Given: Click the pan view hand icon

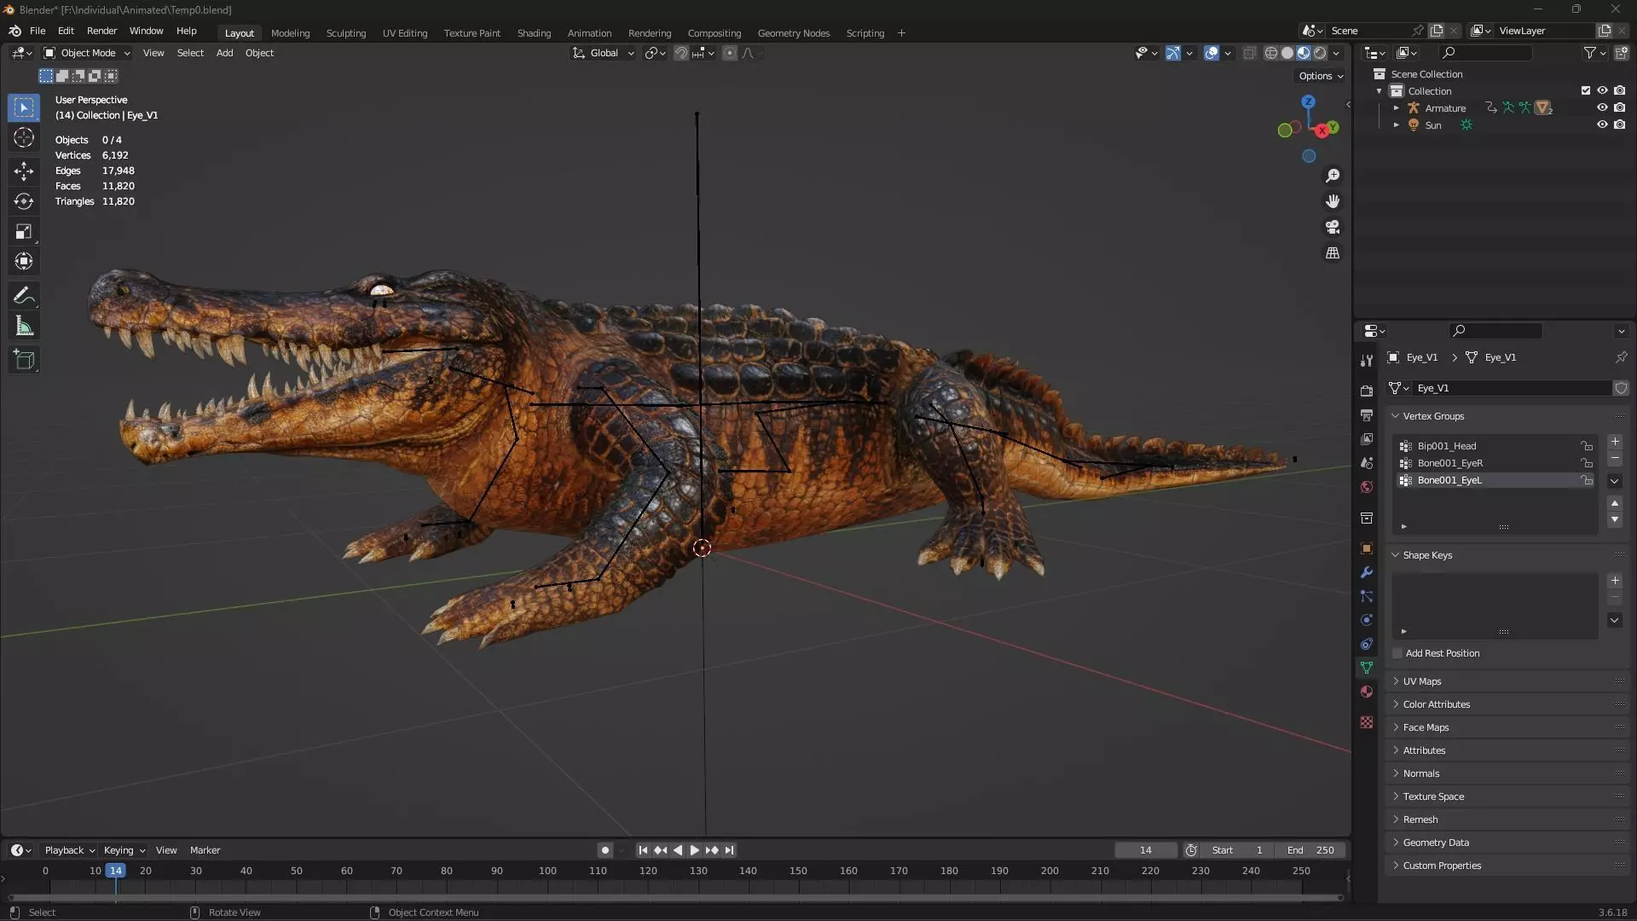Looking at the screenshot, I should (x=1333, y=201).
